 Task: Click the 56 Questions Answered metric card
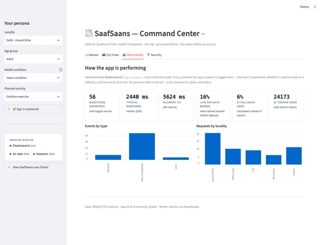point(102,106)
